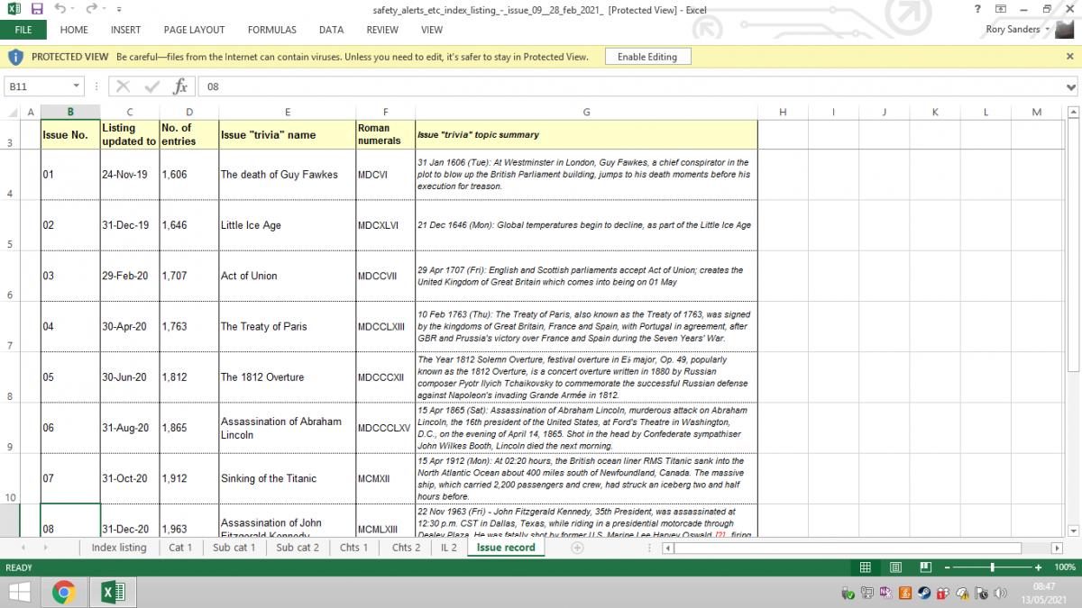Click the Enter checkmark in formula bar
1082x608 pixels.
coord(152,86)
